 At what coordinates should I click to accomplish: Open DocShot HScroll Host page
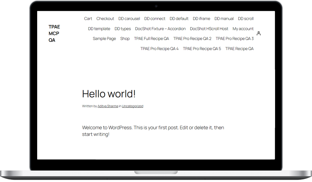click(x=209, y=29)
